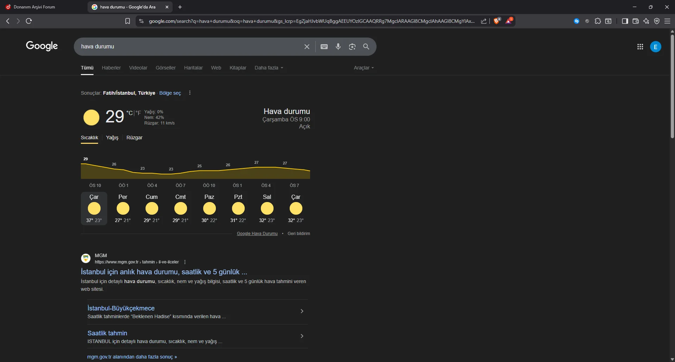Open more results from mgm.gov.tr
Screen dimensions: 675x362
click(x=132, y=357)
